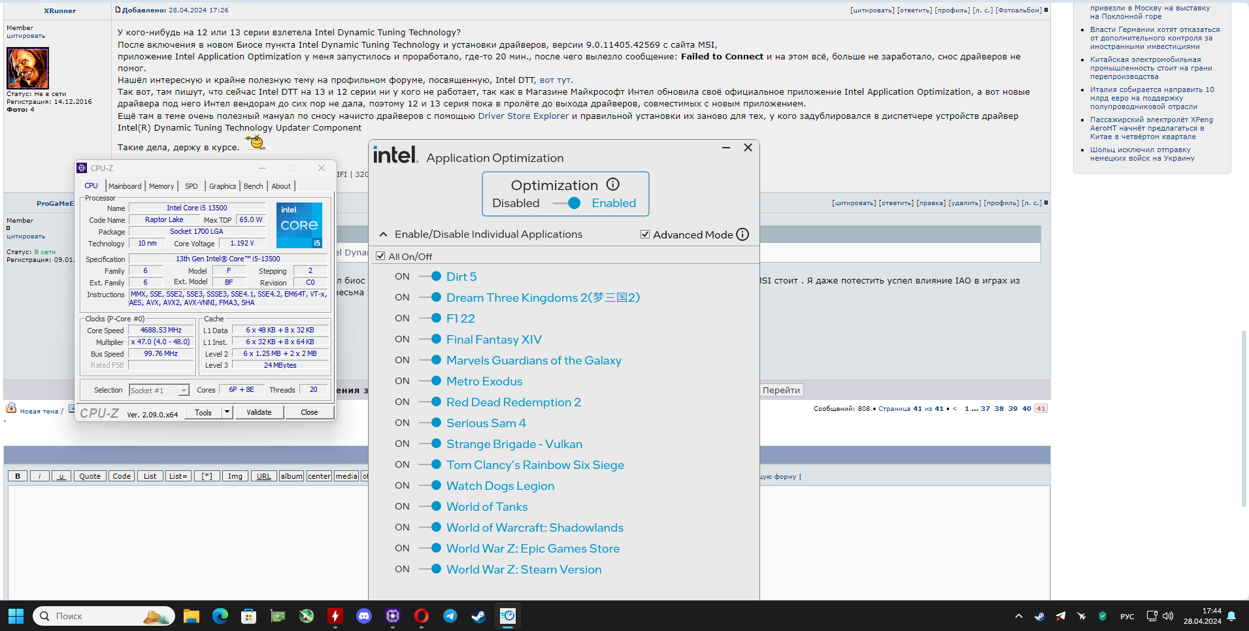Image resolution: width=1249 pixels, height=631 pixels.
Task: Toggle the Final Fantasy XIV switch
Action: pos(430,340)
